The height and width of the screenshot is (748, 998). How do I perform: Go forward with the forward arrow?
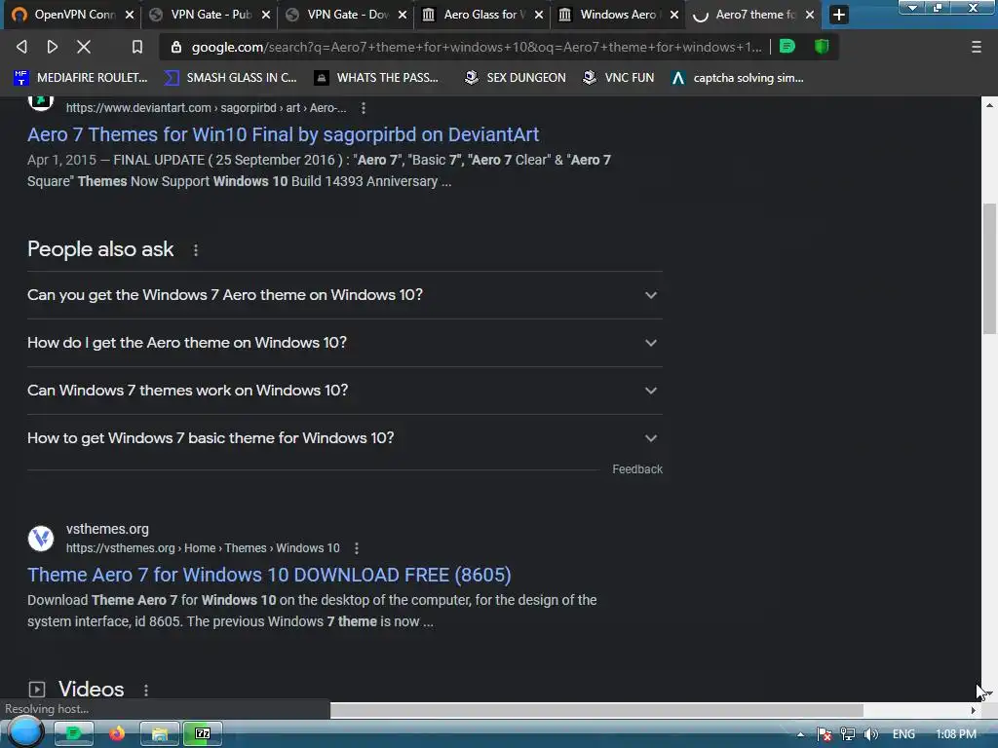point(53,47)
